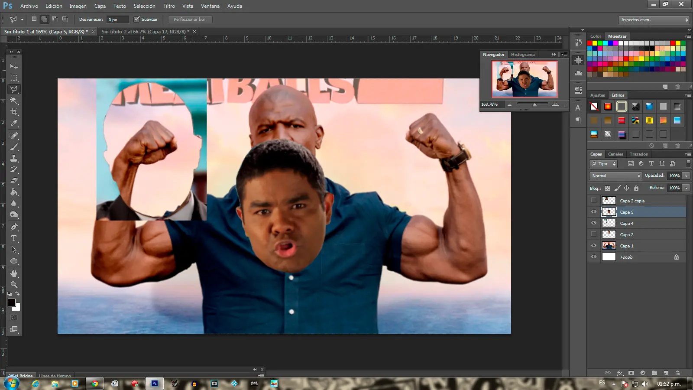
Task: Select the Healing Brush tool
Action: tap(14, 136)
